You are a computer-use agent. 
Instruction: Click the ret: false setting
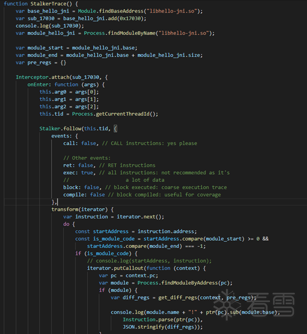(78, 165)
